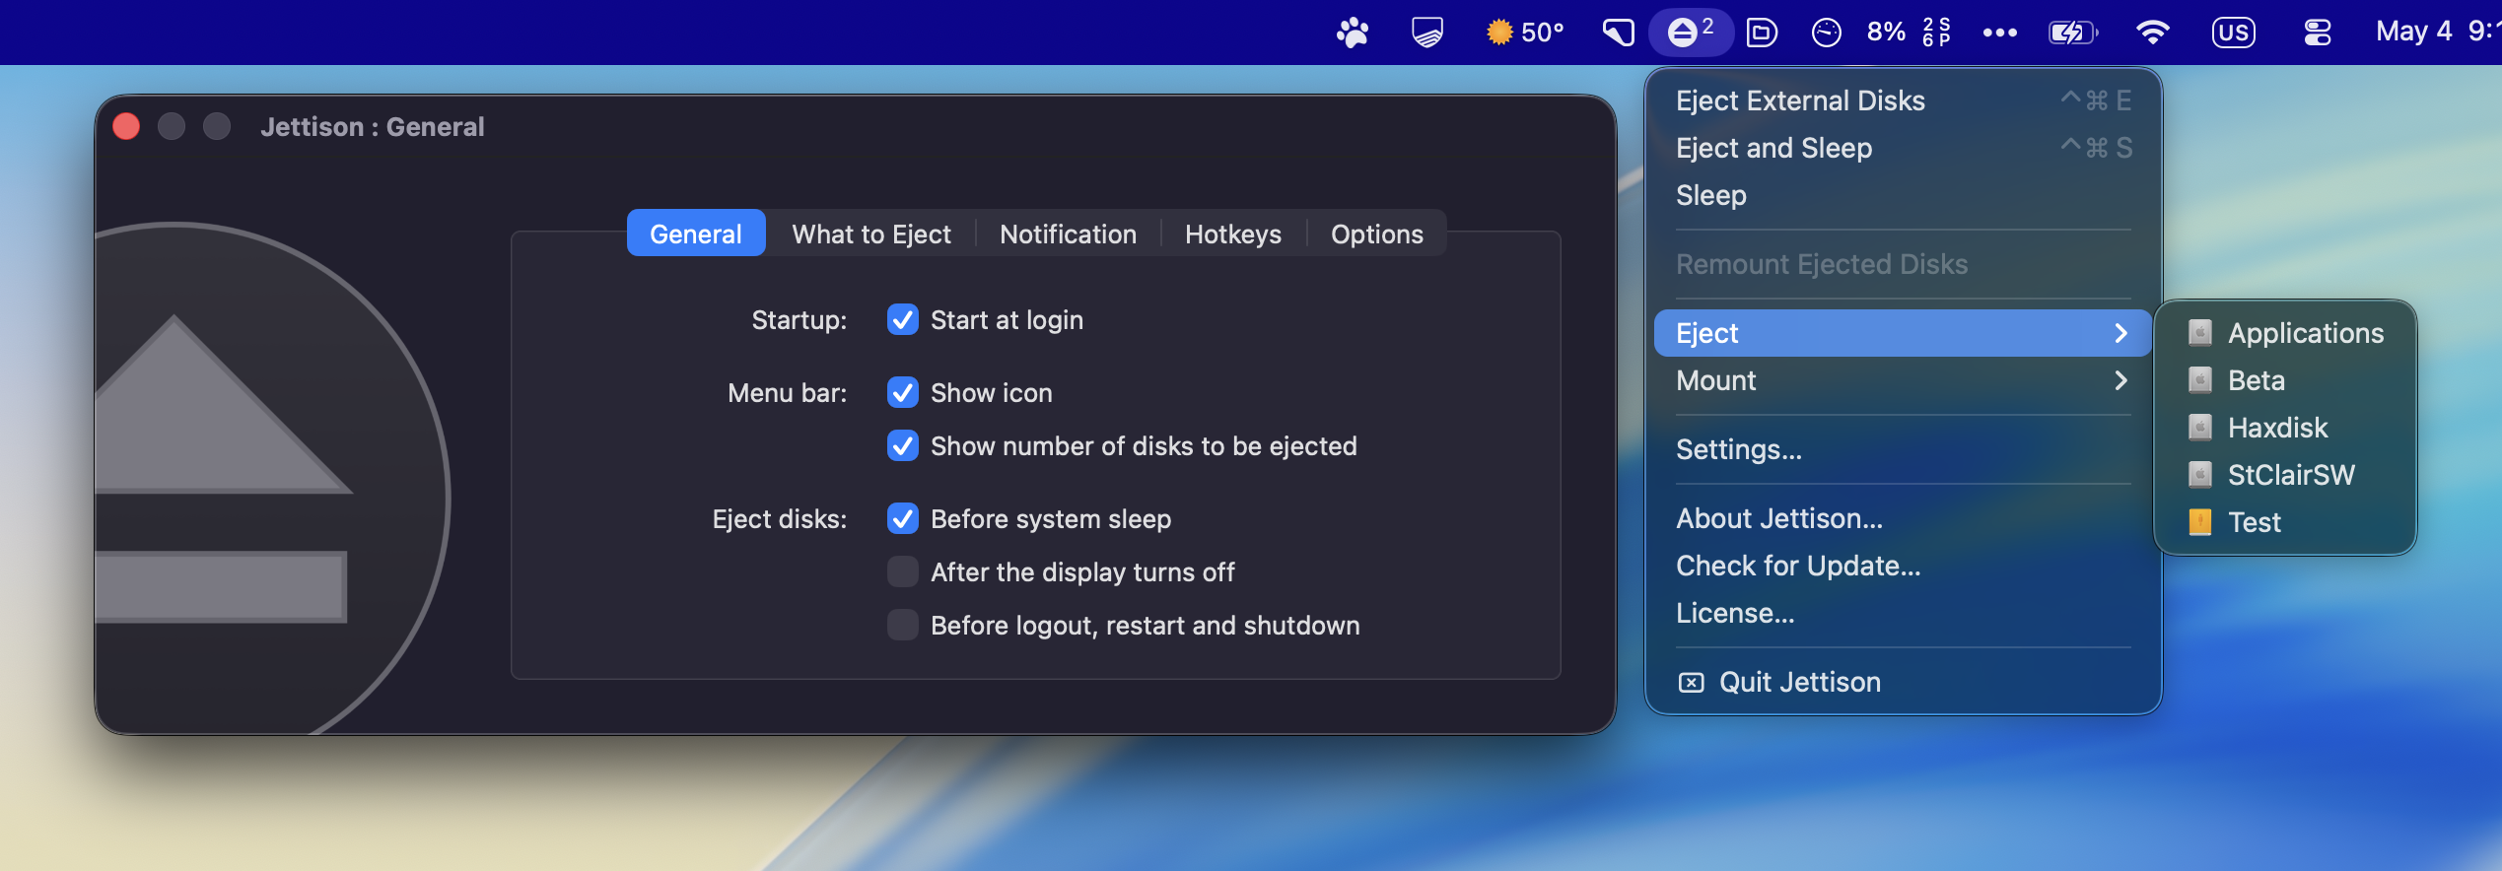Expand the Mount submenu
This screenshot has width=2502, height=871.
[1902, 380]
